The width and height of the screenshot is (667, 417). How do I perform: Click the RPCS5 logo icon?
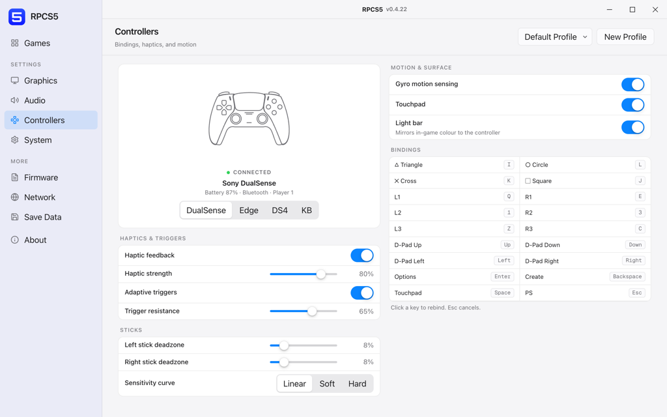point(17,16)
